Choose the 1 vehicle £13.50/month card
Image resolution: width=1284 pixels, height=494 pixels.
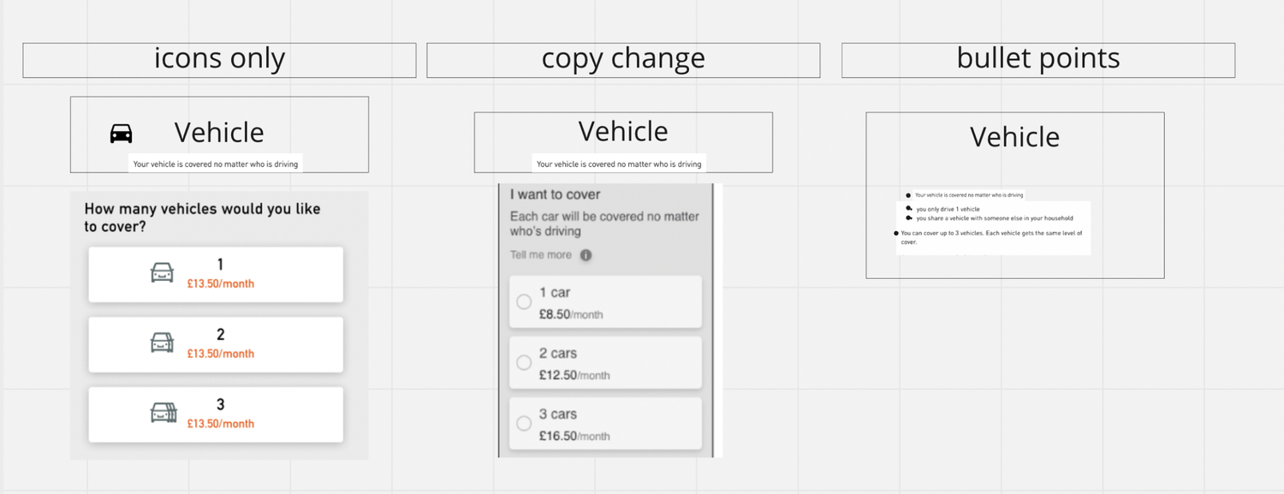pos(216,274)
